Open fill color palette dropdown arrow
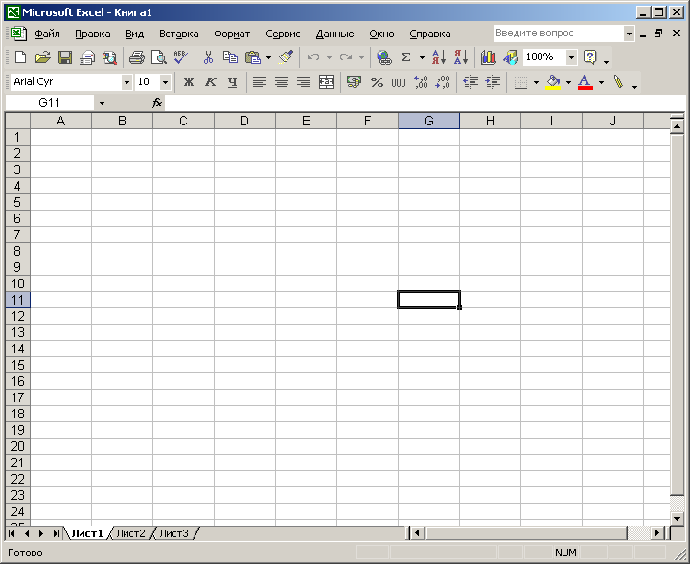The image size is (690, 564). coord(568,82)
